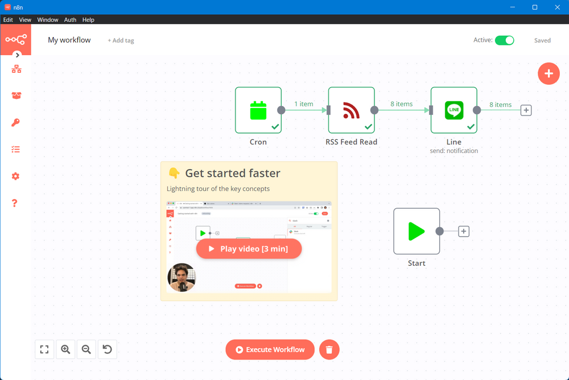The image size is (569, 380).
Task: Click the zoom in magnifier icon
Action: [x=65, y=349]
